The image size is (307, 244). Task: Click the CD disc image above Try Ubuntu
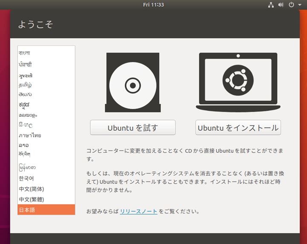(x=133, y=82)
